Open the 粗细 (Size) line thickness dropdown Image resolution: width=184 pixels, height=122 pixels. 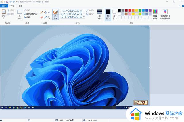pos(100,14)
